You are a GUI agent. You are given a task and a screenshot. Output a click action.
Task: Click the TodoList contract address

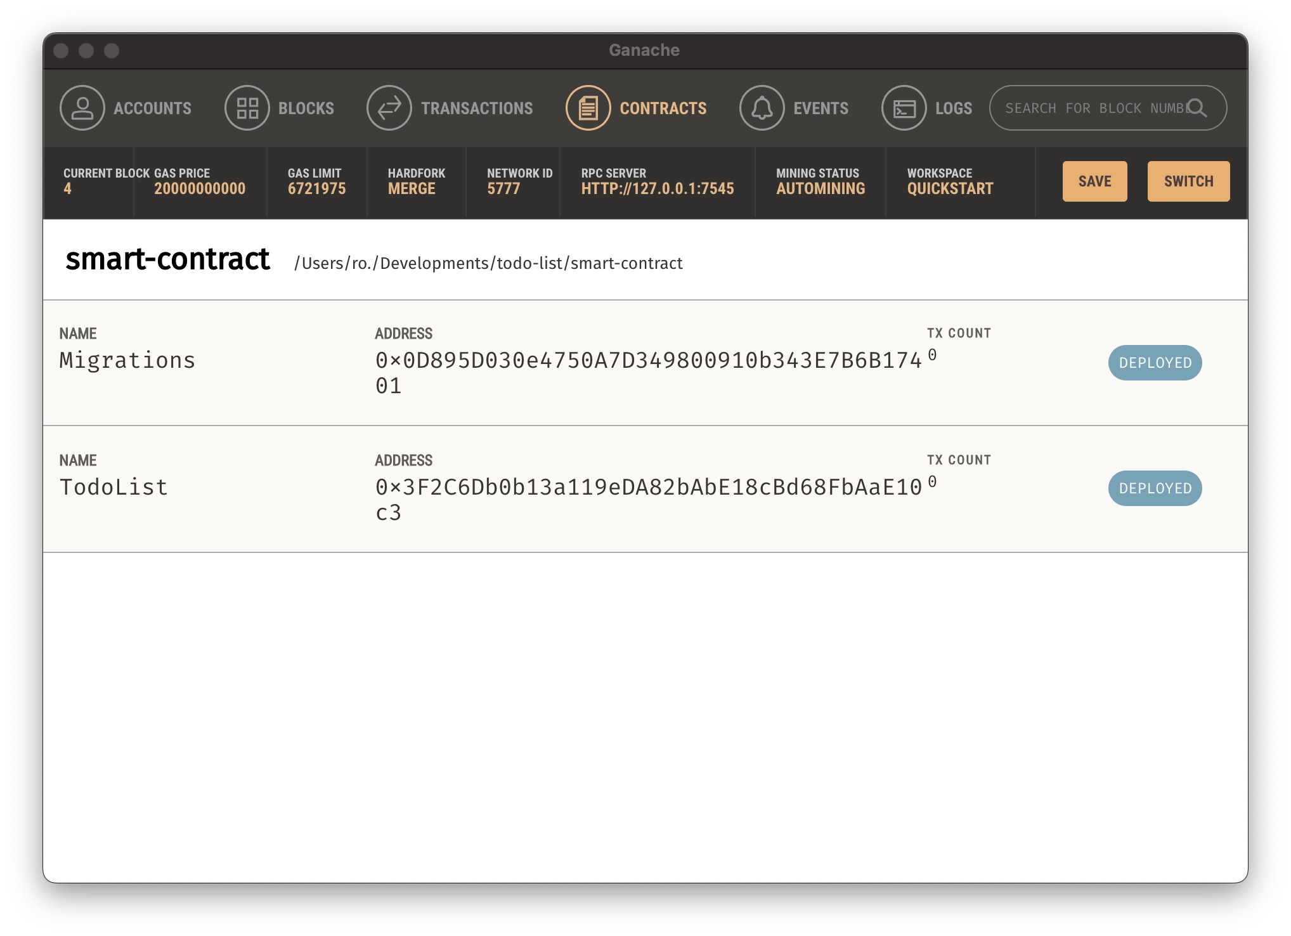tap(648, 487)
